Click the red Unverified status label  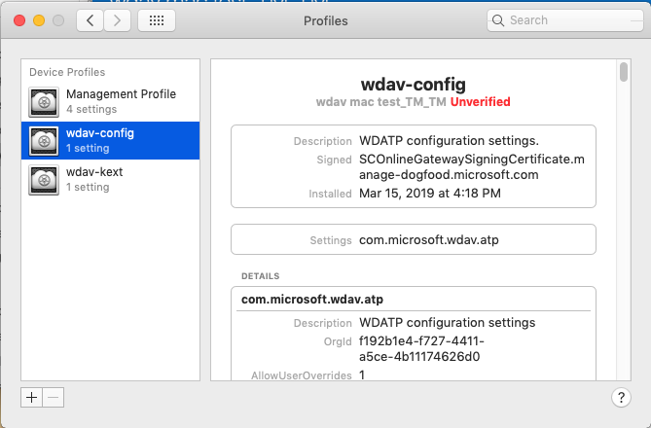coord(481,102)
